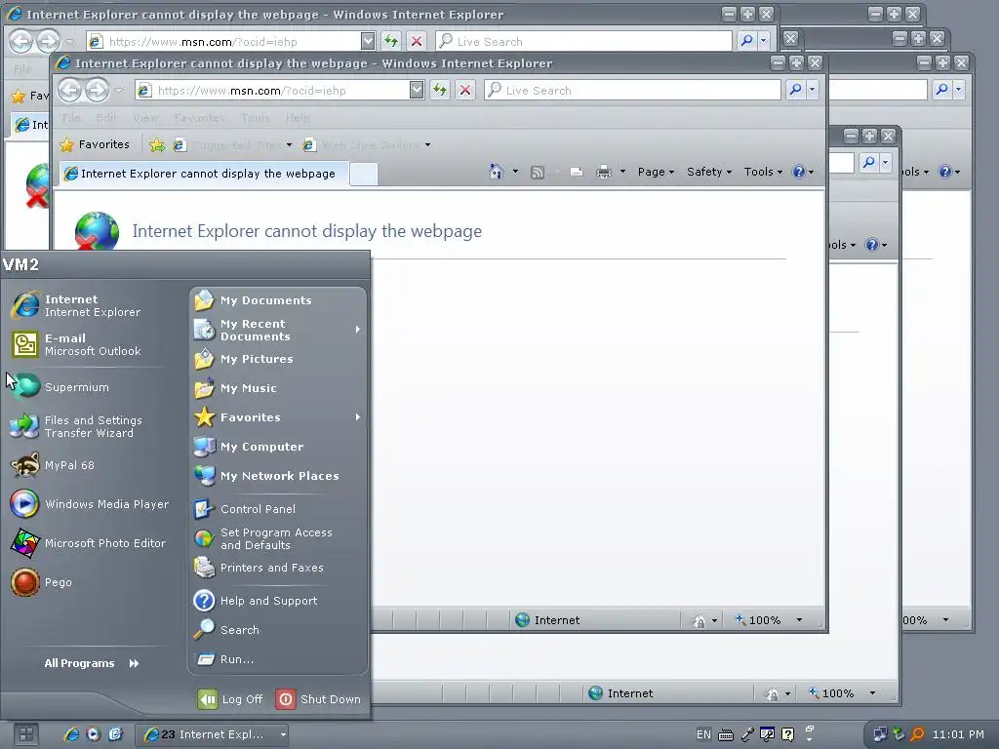Open a new tab in front IE
This screenshot has width=999, height=749.
364,174
